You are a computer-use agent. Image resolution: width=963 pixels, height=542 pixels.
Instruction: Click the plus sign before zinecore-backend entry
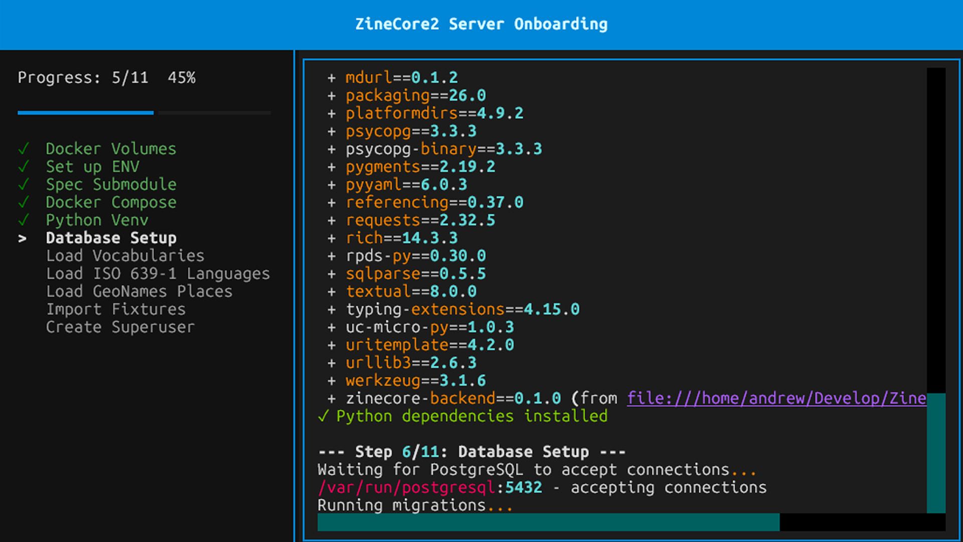point(331,398)
